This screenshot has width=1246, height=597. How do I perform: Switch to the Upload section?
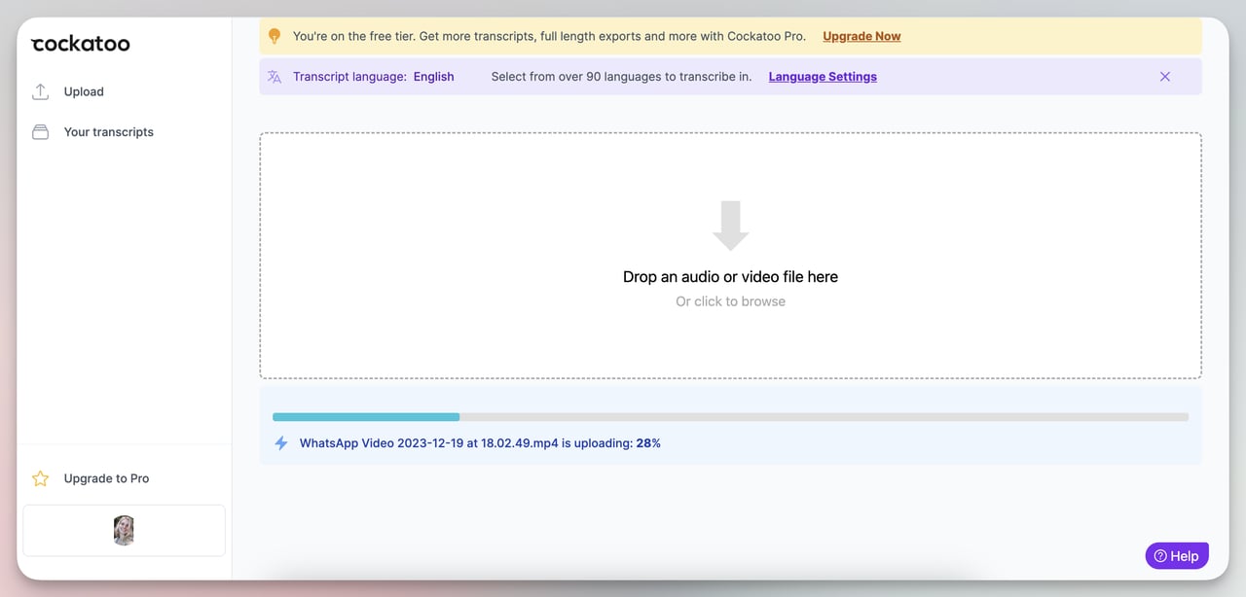84,90
